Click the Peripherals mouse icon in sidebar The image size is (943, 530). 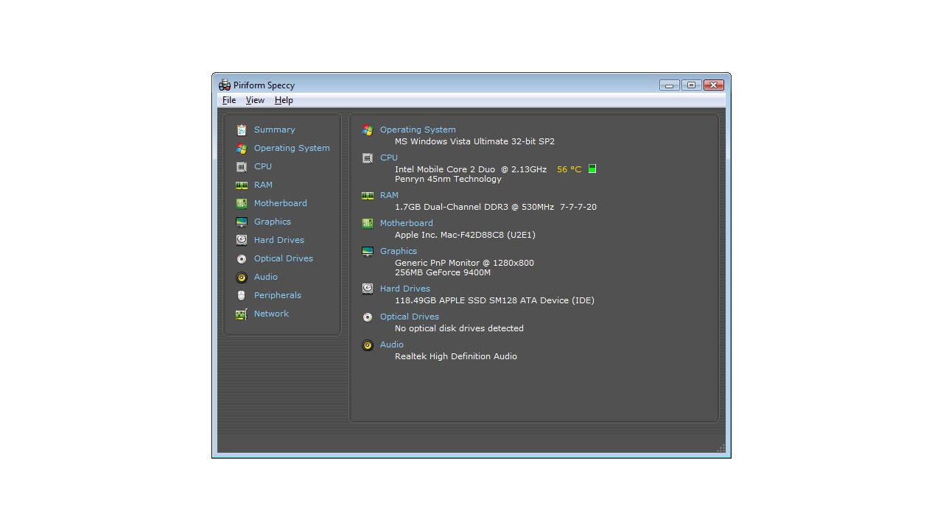[x=241, y=295]
